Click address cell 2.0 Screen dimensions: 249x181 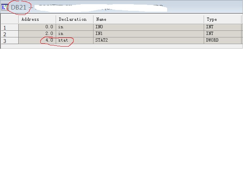coord(37,34)
